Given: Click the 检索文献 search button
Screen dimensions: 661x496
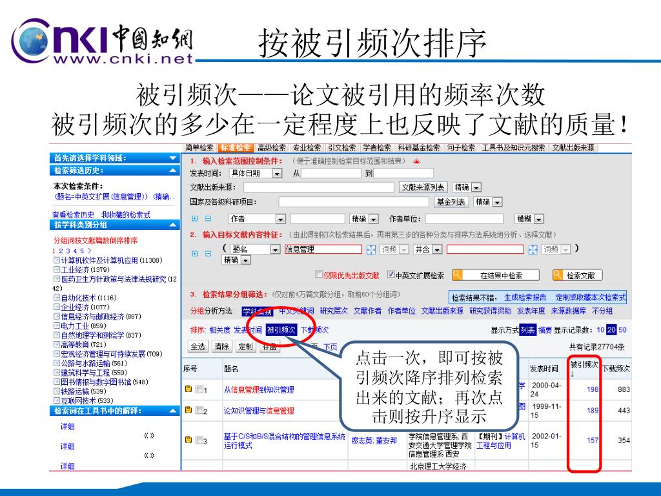Looking at the screenshot, I should coord(577,275).
